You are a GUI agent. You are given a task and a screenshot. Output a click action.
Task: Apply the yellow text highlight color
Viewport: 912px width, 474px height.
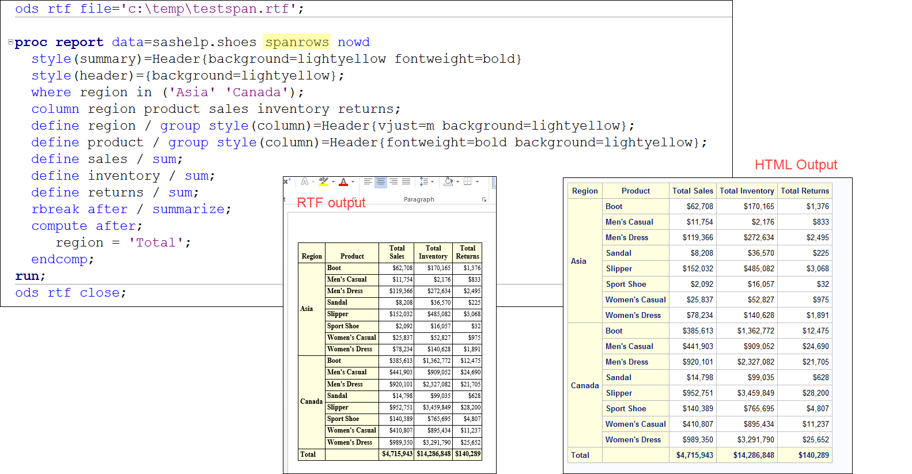pos(324,181)
